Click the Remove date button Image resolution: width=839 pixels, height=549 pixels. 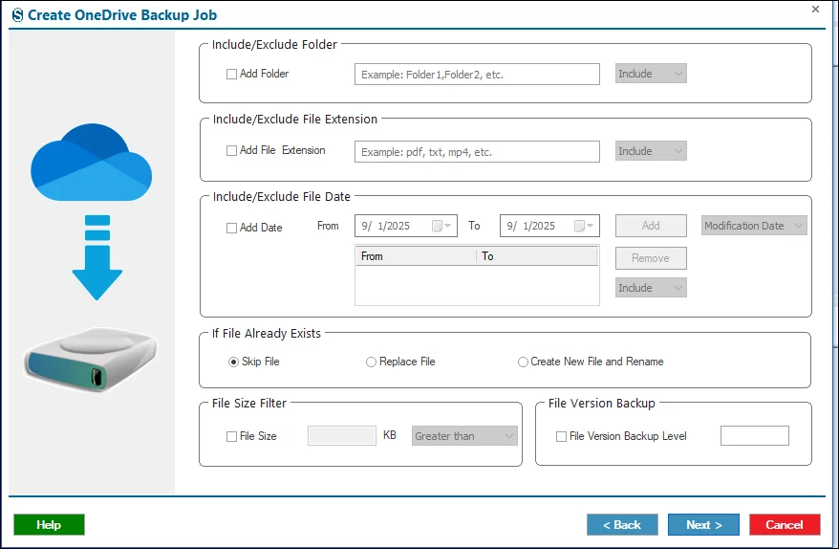[651, 258]
